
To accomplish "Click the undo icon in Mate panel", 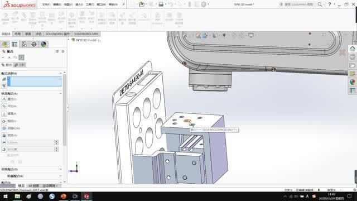I will [x=15, y=58].
